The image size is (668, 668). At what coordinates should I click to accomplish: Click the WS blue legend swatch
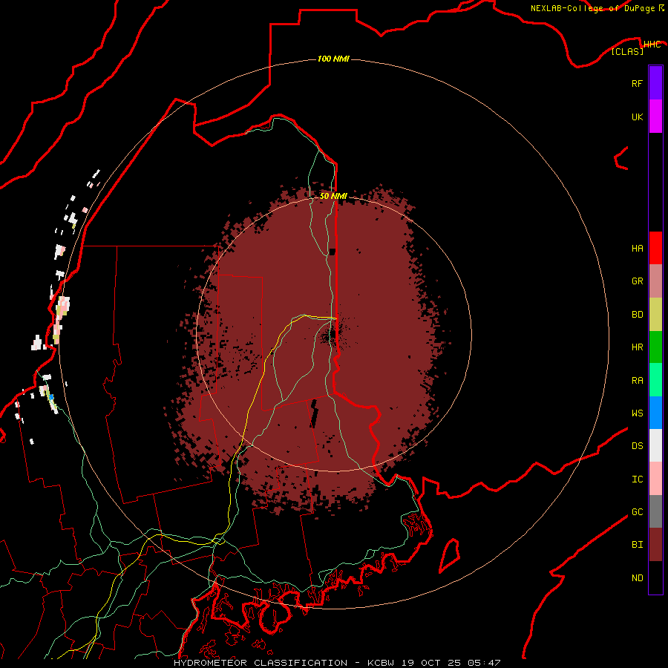tap(655, 413)
